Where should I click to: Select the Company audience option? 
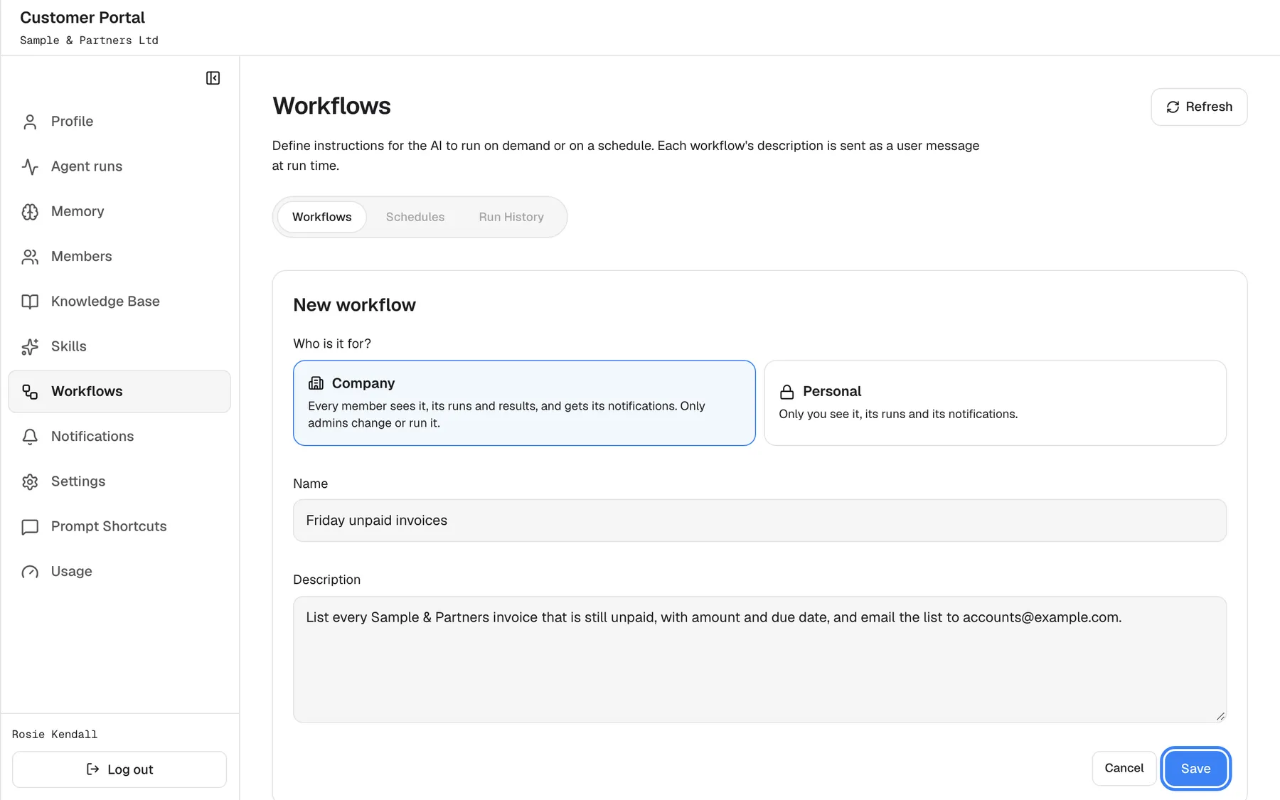[524, 402]
